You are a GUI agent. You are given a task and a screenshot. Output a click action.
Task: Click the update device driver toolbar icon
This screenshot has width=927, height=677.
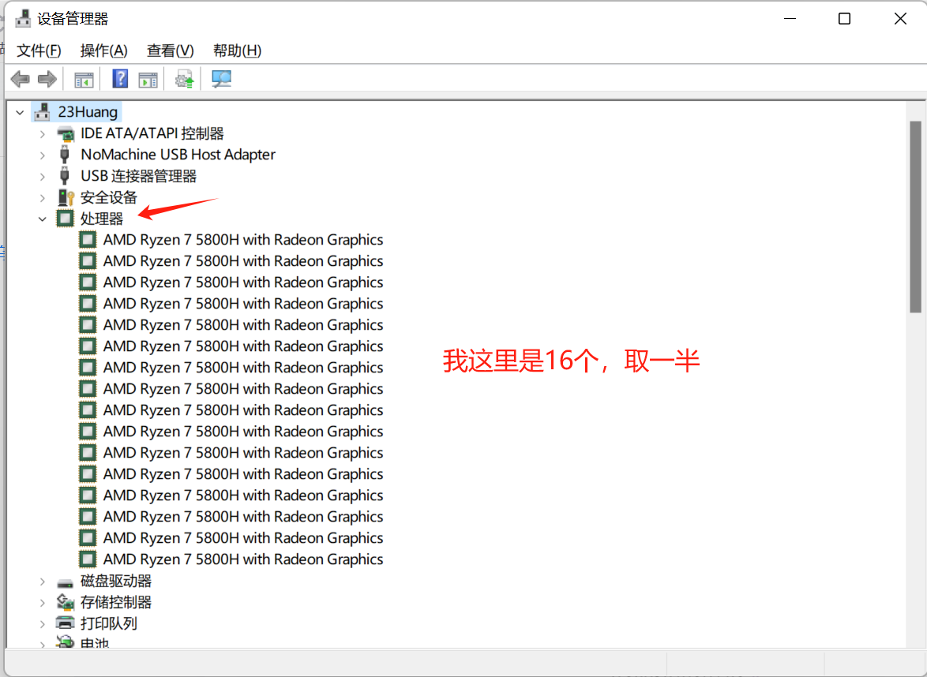(184, 79)
